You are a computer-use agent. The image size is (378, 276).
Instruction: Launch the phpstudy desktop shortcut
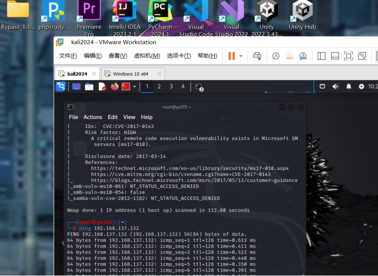point(53,15)
